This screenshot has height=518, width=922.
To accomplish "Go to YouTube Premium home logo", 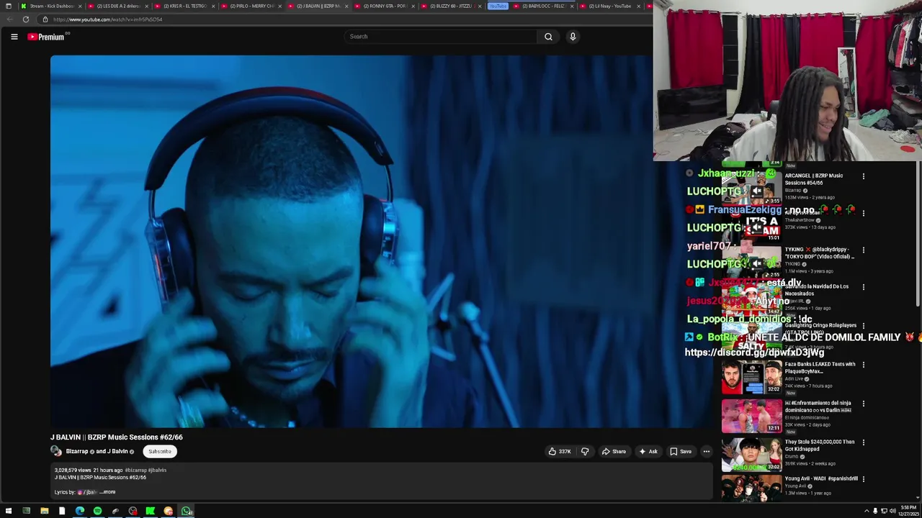I will tap(46, 37).
